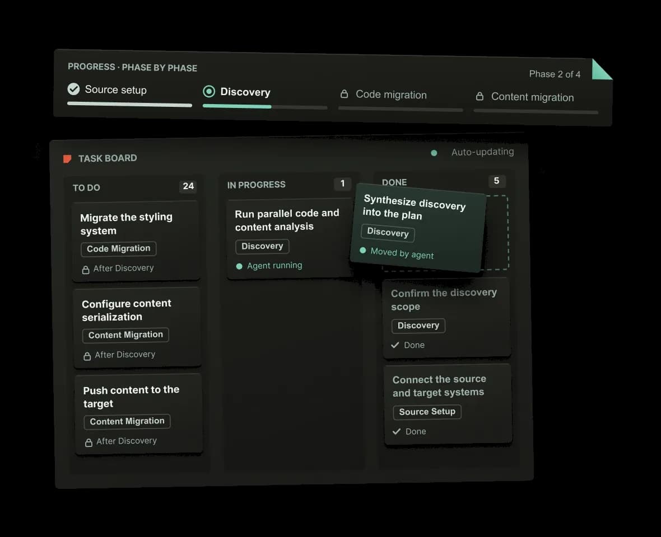This screenshot has width=661, height=537.
Task: Click the Source Setup tag
Action: 427,412
